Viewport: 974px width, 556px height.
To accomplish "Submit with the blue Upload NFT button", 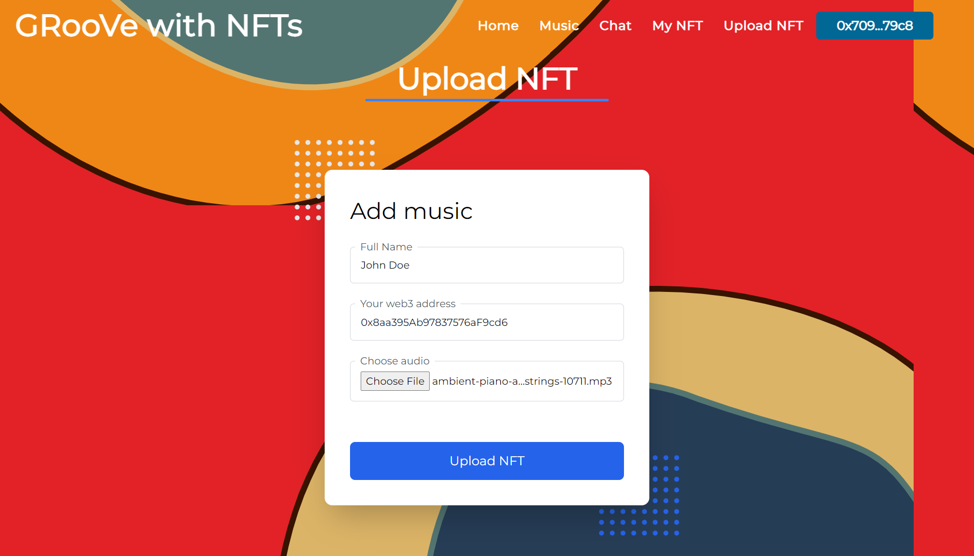I will click(486, 461).
